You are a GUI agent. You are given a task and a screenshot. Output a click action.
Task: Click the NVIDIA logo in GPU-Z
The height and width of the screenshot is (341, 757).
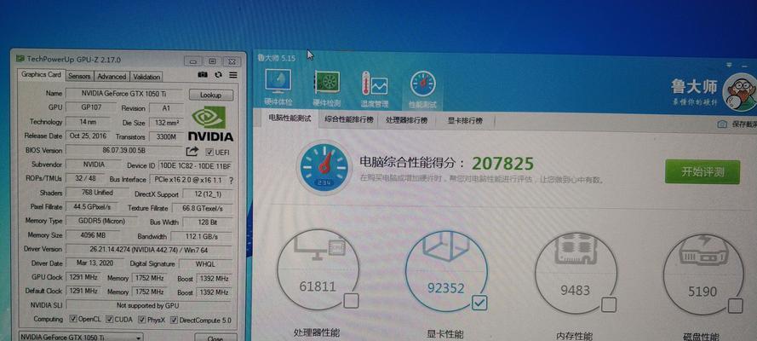tap(210, 124)
